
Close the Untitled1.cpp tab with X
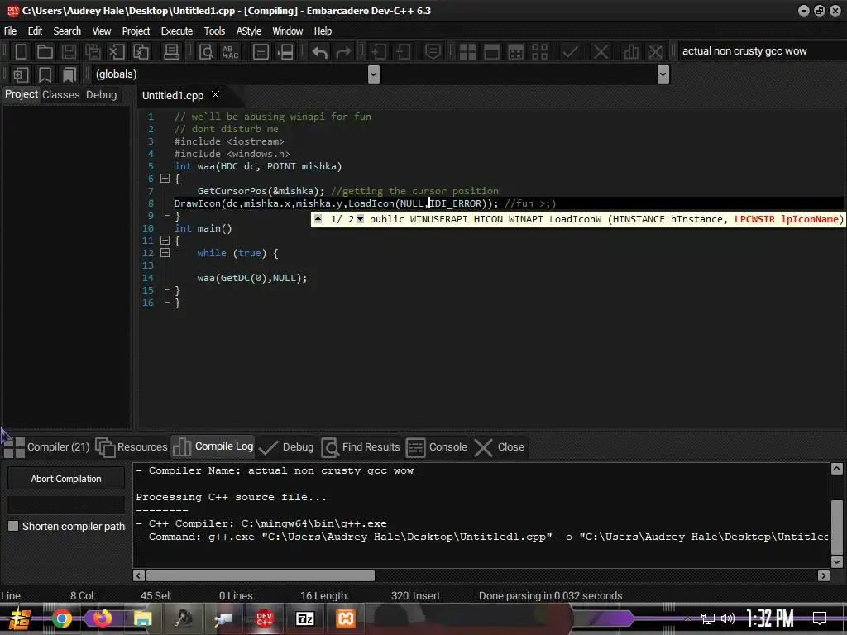[x=216, y=95]
